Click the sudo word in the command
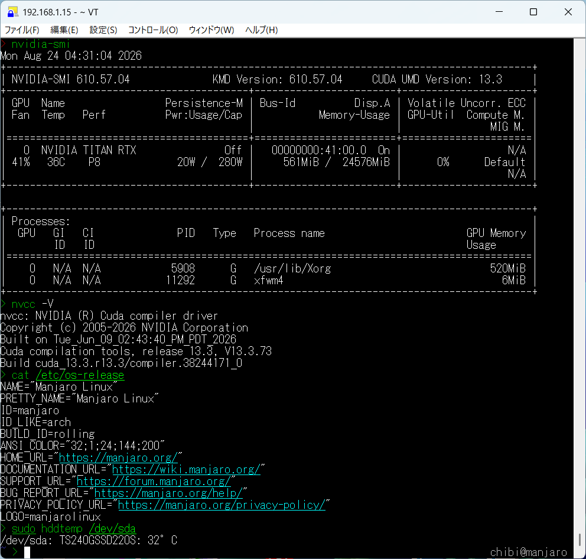This screenshot has width=586, height=559. pyautogui.click(x=24, y=528)
